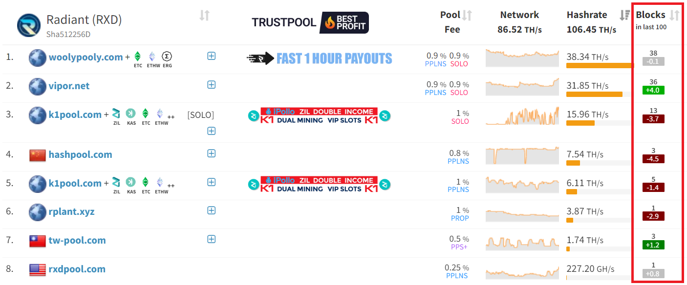Click the Network column header
Image resolution: width=687 pixels, height=285 pixels.
click(x=519, y=15)
